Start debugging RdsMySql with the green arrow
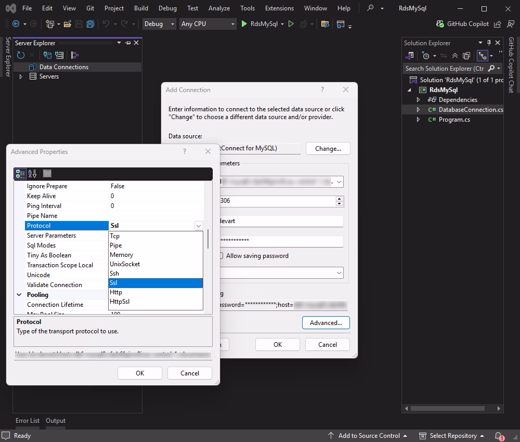 [244, 24]
